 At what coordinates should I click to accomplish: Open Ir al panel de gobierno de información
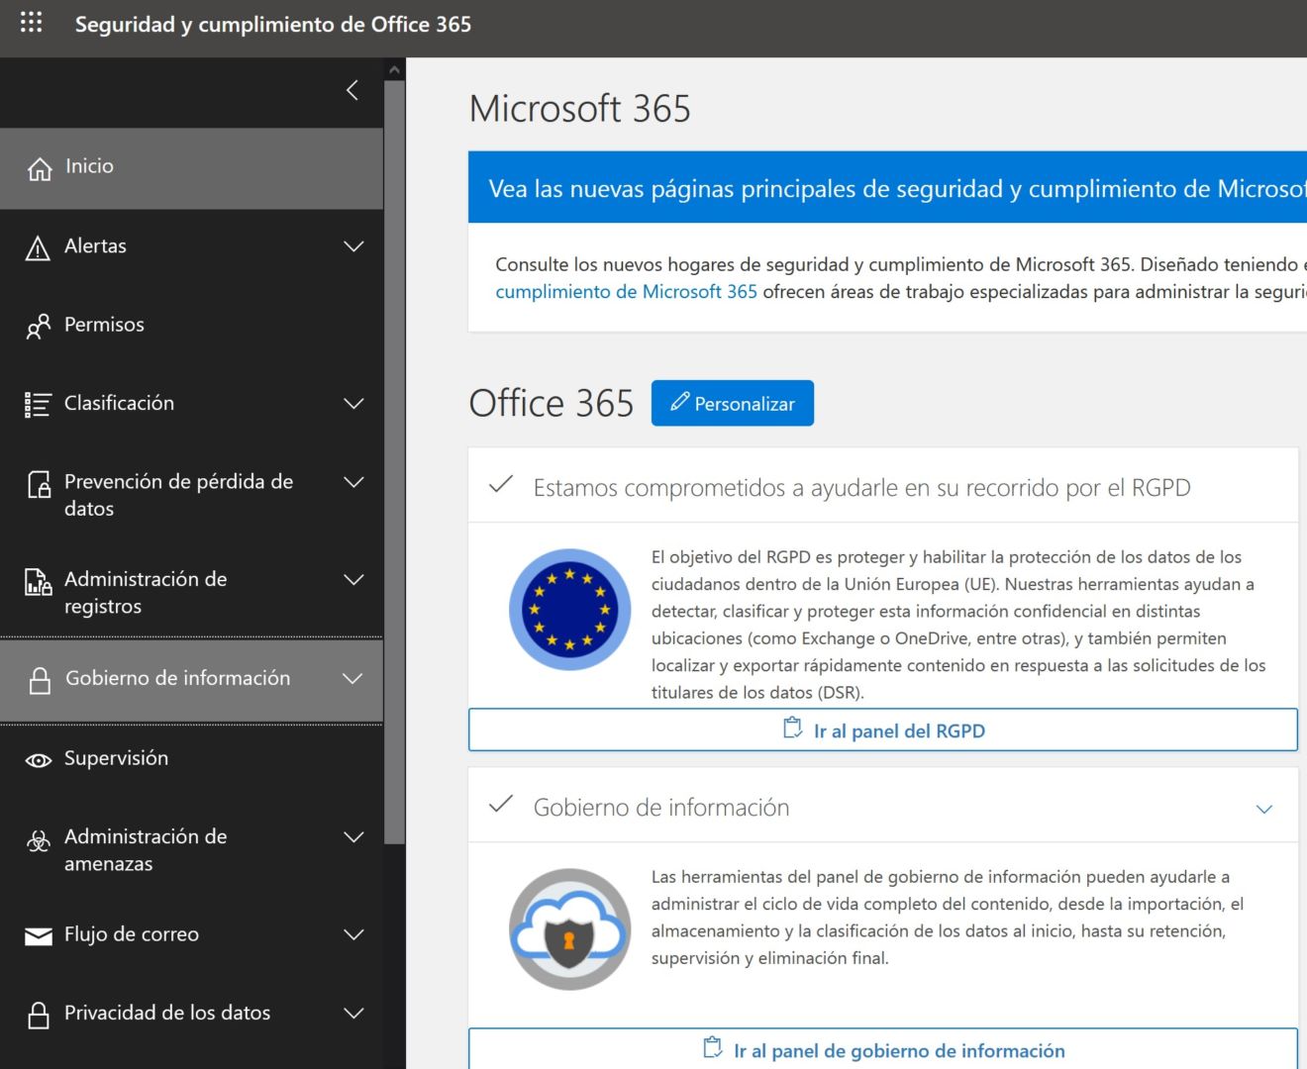883,1049
